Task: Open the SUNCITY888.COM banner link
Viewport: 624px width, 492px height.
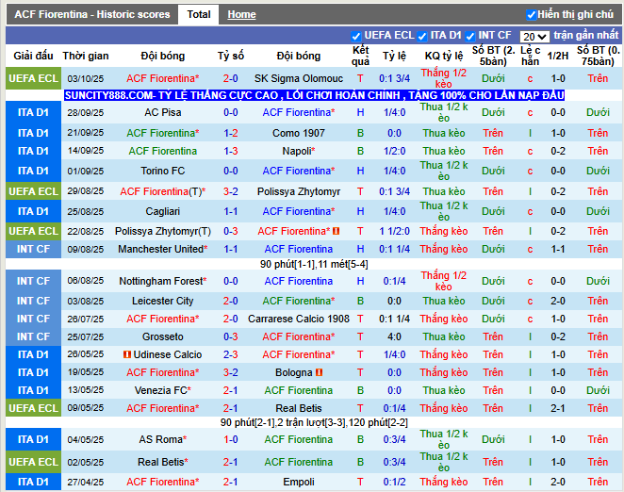Action: [x=314, y=95]
